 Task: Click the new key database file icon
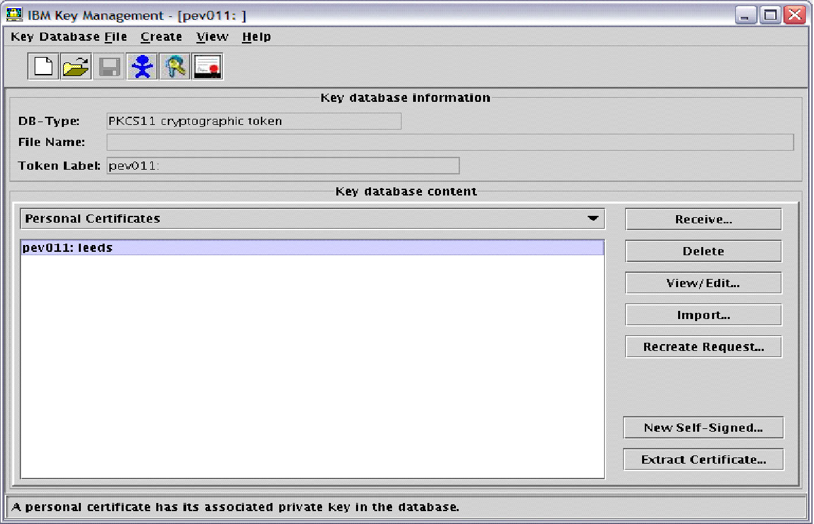(x=43, y=67)
